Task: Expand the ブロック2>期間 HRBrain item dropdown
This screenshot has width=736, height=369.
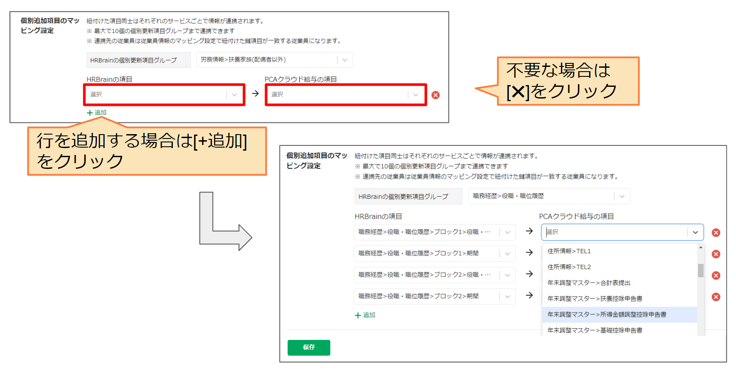Action: pyautogui.click(x=434, y=296)
